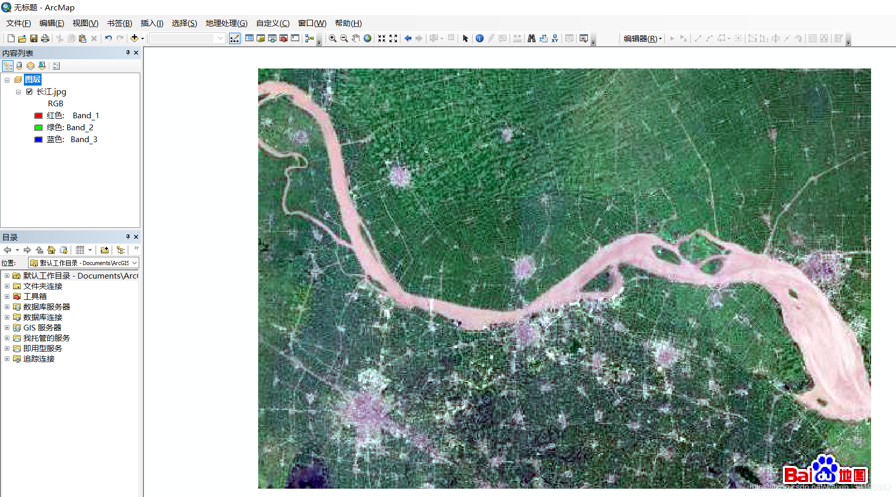The width and height of the screenshot is (896, 497).
Task: Open the 自定义(C) menu
Action: (273, 23)
